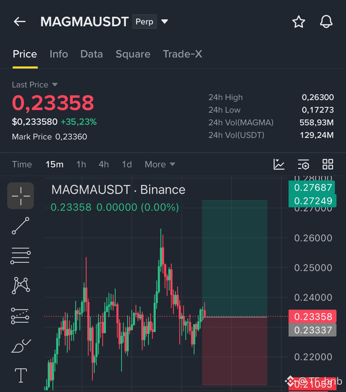Select the 1h chart interval
This screenshot has width=346, height=392.
81,165
